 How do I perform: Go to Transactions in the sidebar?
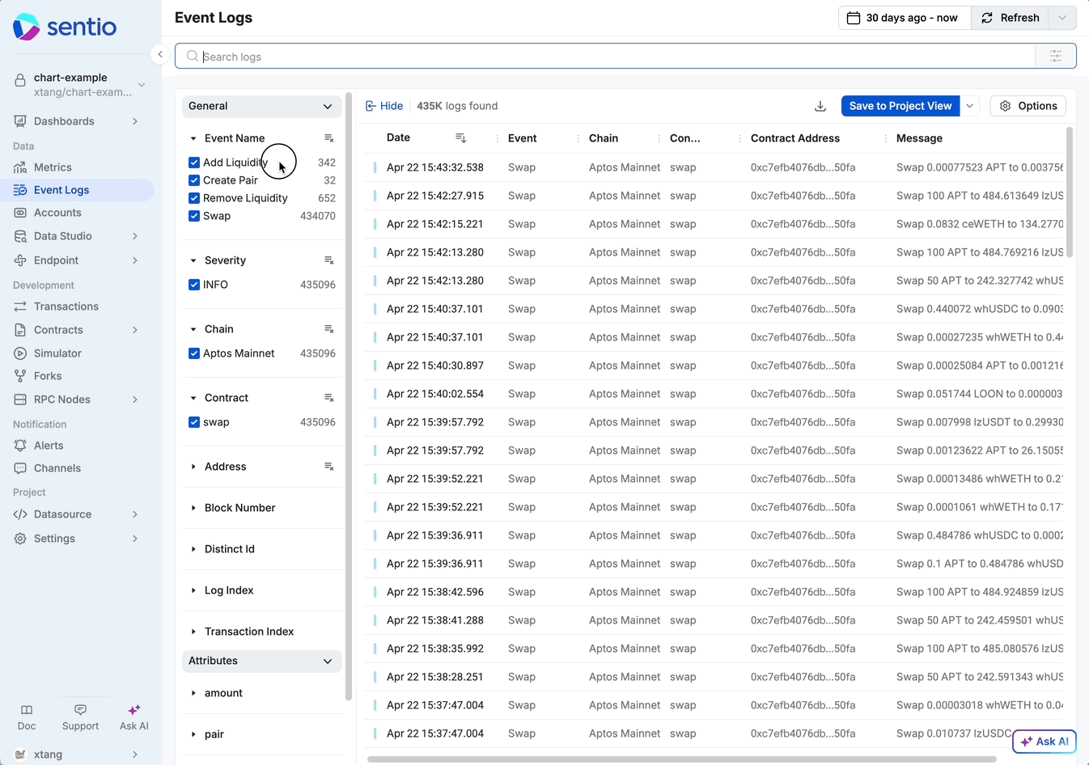[x=66, y=306]
